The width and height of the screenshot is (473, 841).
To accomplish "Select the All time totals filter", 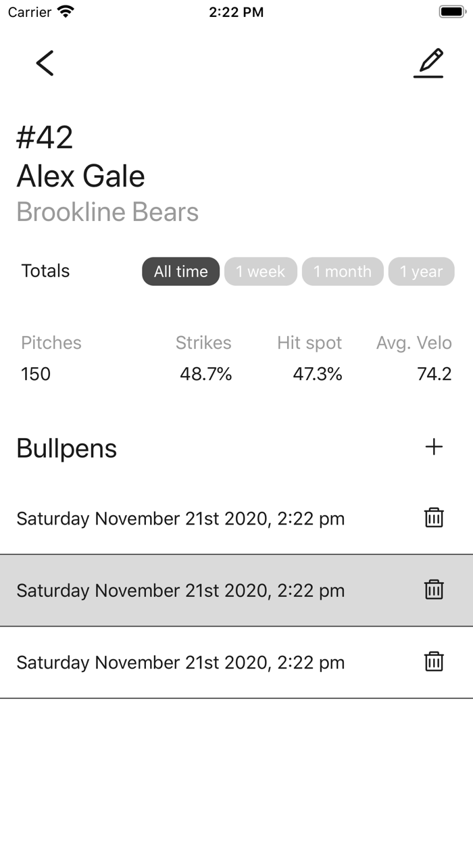I will click(x=181, y=272).
